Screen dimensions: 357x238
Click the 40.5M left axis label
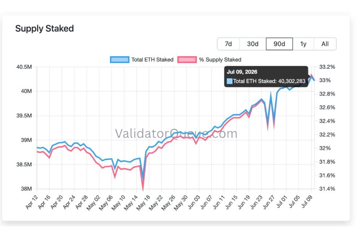click(24, 67)
